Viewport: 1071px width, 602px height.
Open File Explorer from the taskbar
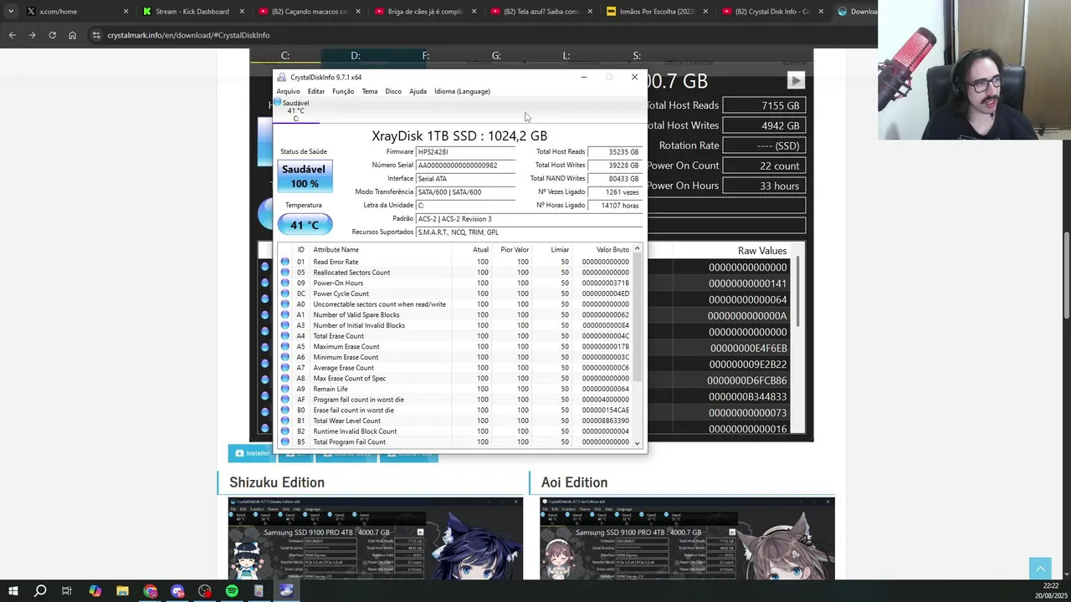tap(122, 591)
